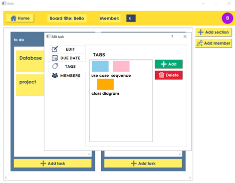Click the calendar Due Date icon
The height and width of the screenshot is (183, 235).
(55, 58)
